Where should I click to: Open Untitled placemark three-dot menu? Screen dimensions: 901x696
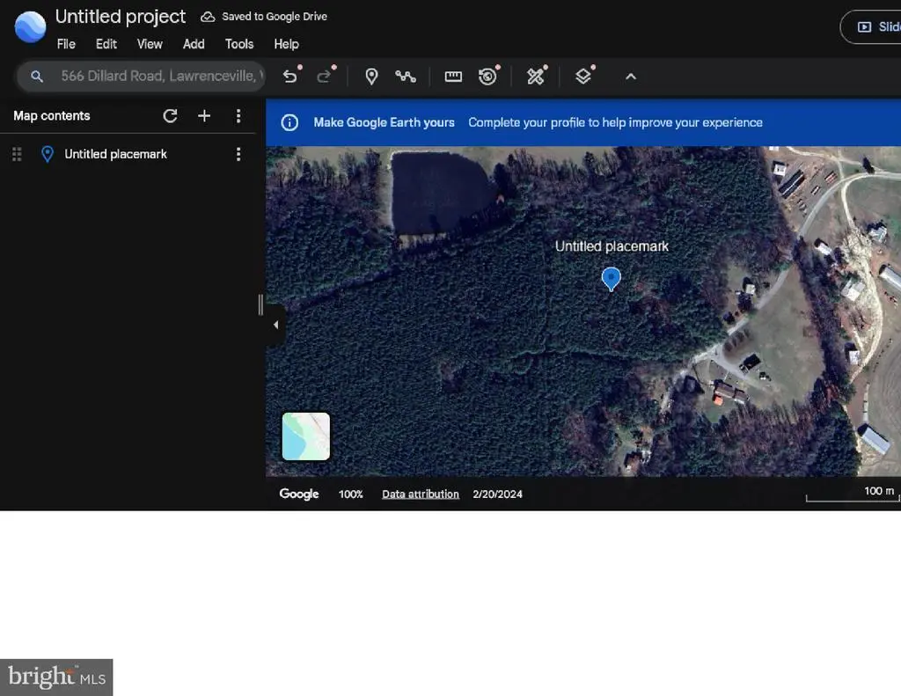point(238,154)
